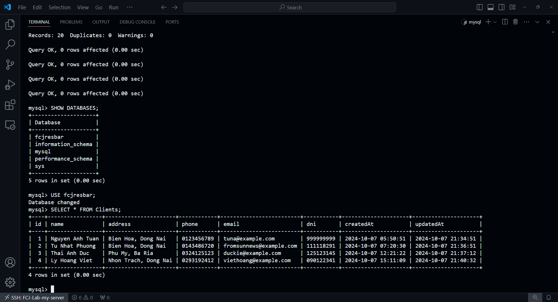This screenshot has width=558, height=302.
Task: Click the 'USE fcjresbar;' command
Action: click(x=73, y=195)
